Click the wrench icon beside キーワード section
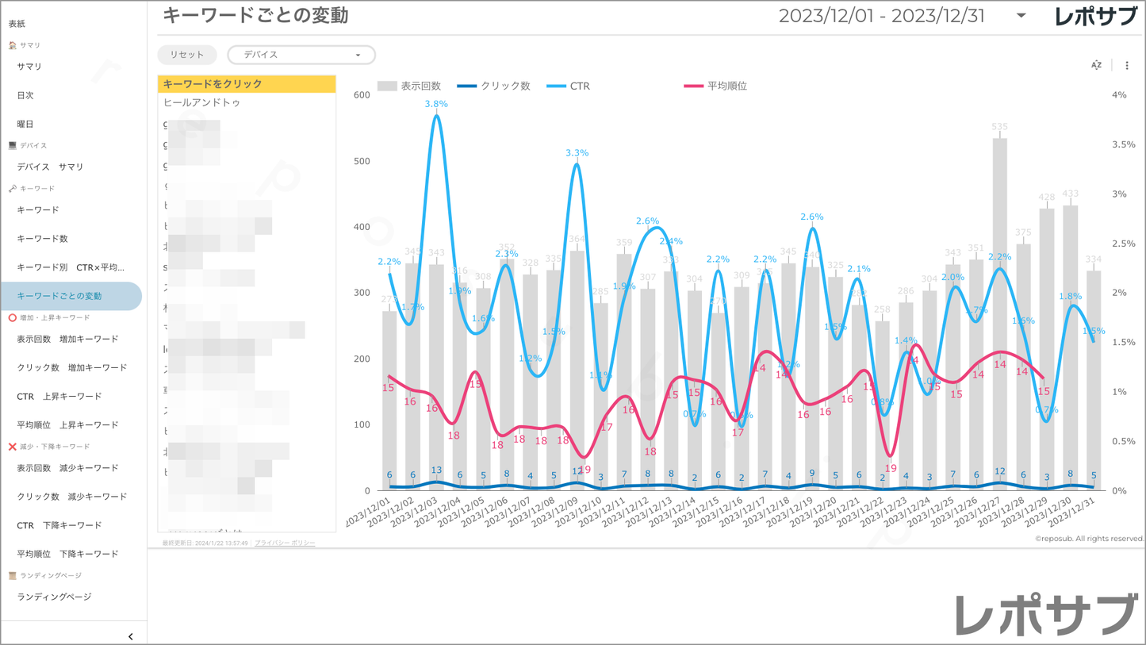 [x=12, y=189]
